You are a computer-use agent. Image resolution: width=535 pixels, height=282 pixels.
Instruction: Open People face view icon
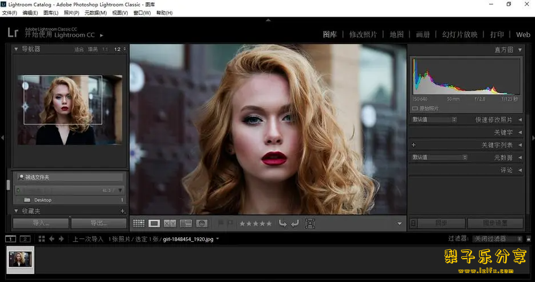(202, 224)
